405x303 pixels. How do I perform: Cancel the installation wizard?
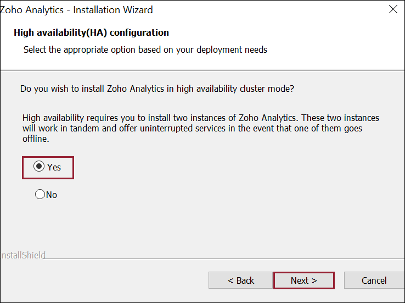tap(374, 280)
